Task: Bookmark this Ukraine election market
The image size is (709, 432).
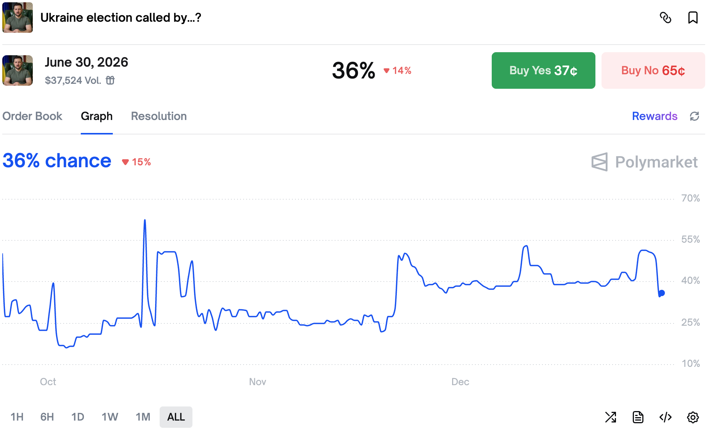Action: (x=693, y=18)
